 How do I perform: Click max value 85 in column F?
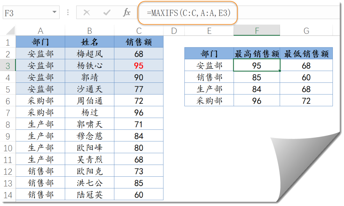257,77
